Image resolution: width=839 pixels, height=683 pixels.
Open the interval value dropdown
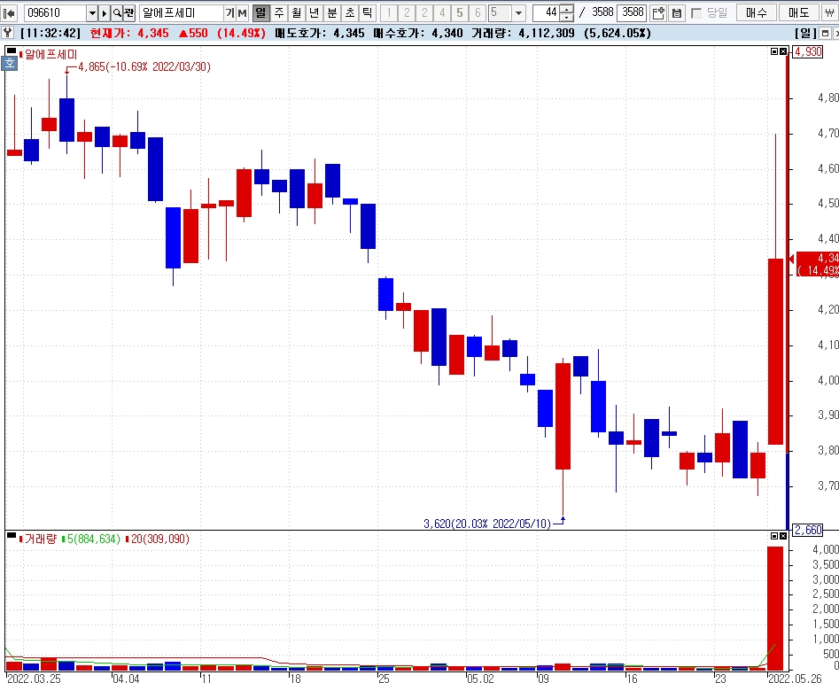518,12
